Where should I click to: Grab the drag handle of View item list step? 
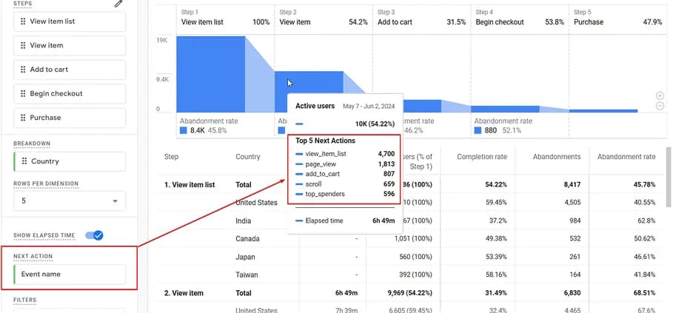(23, 21)
